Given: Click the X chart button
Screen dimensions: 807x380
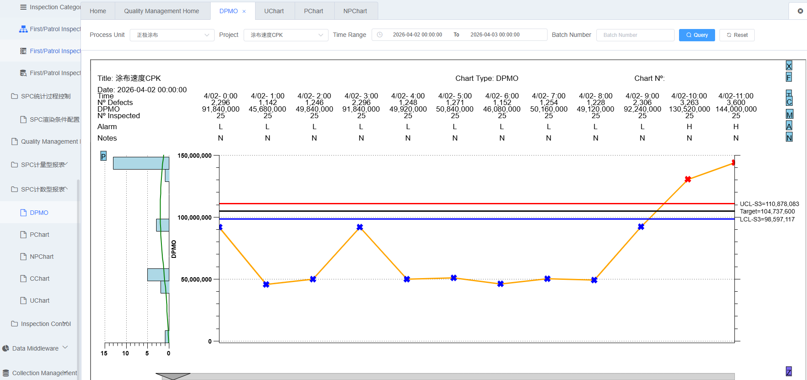Looking at the screenshot, I should tap(789, 66).
